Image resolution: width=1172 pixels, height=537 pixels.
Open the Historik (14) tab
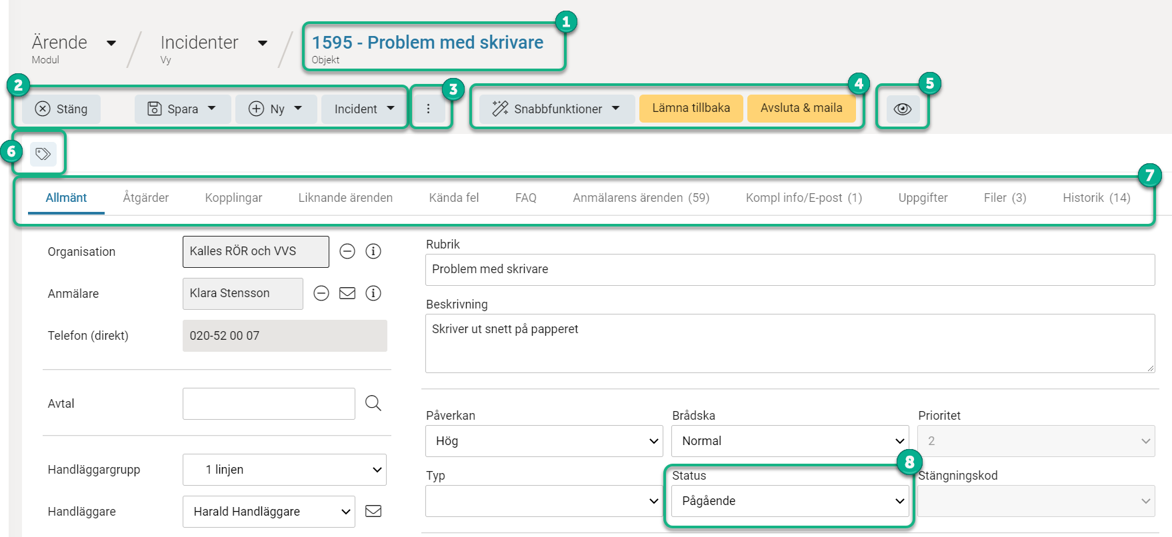[x=1096, y=198]
